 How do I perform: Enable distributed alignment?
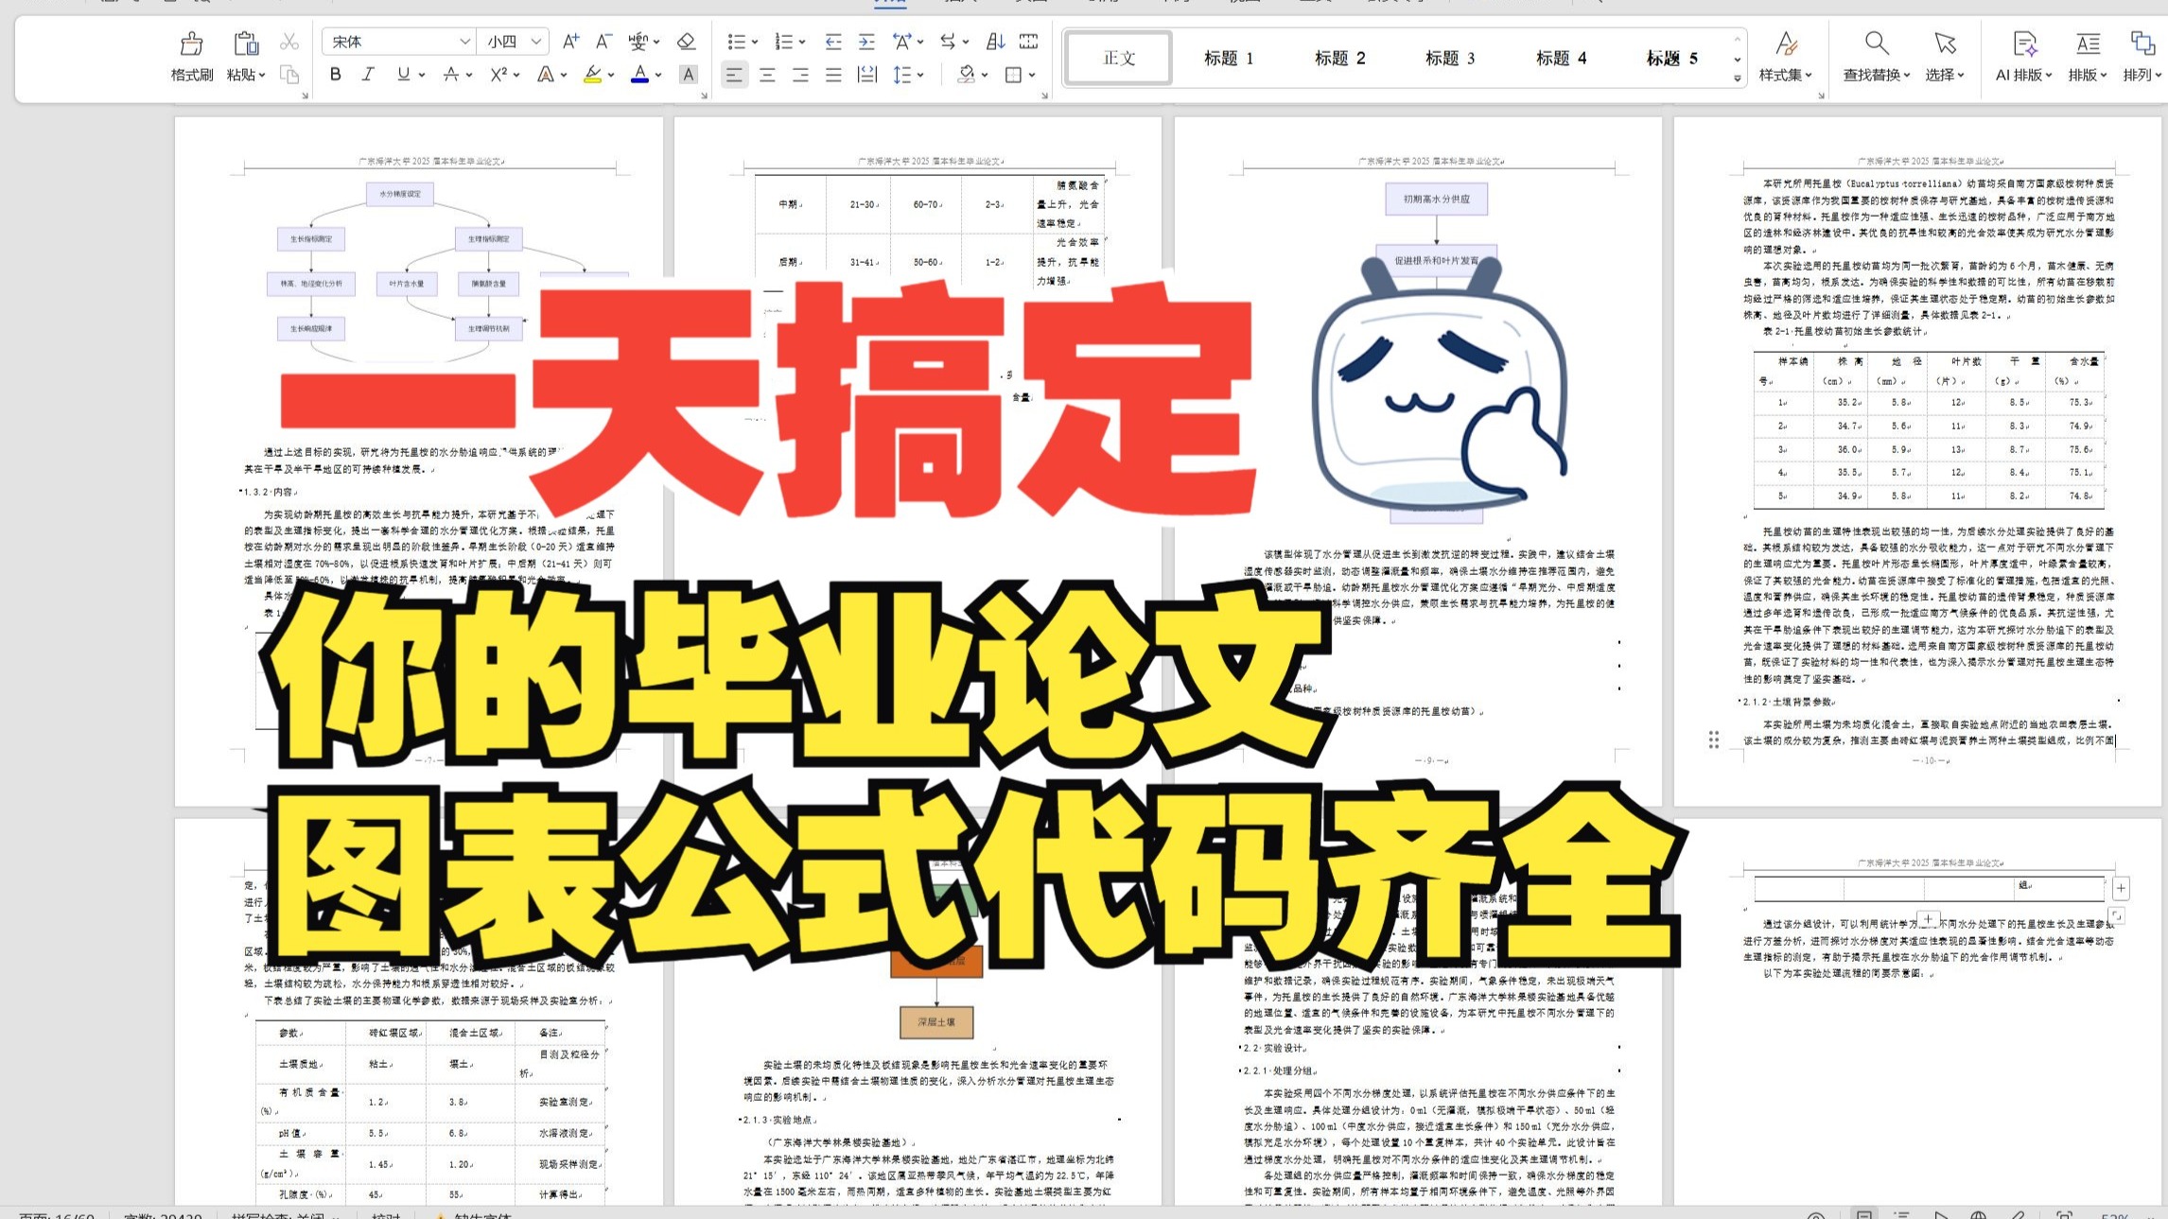pyautogui.click(x=866, y=75)
